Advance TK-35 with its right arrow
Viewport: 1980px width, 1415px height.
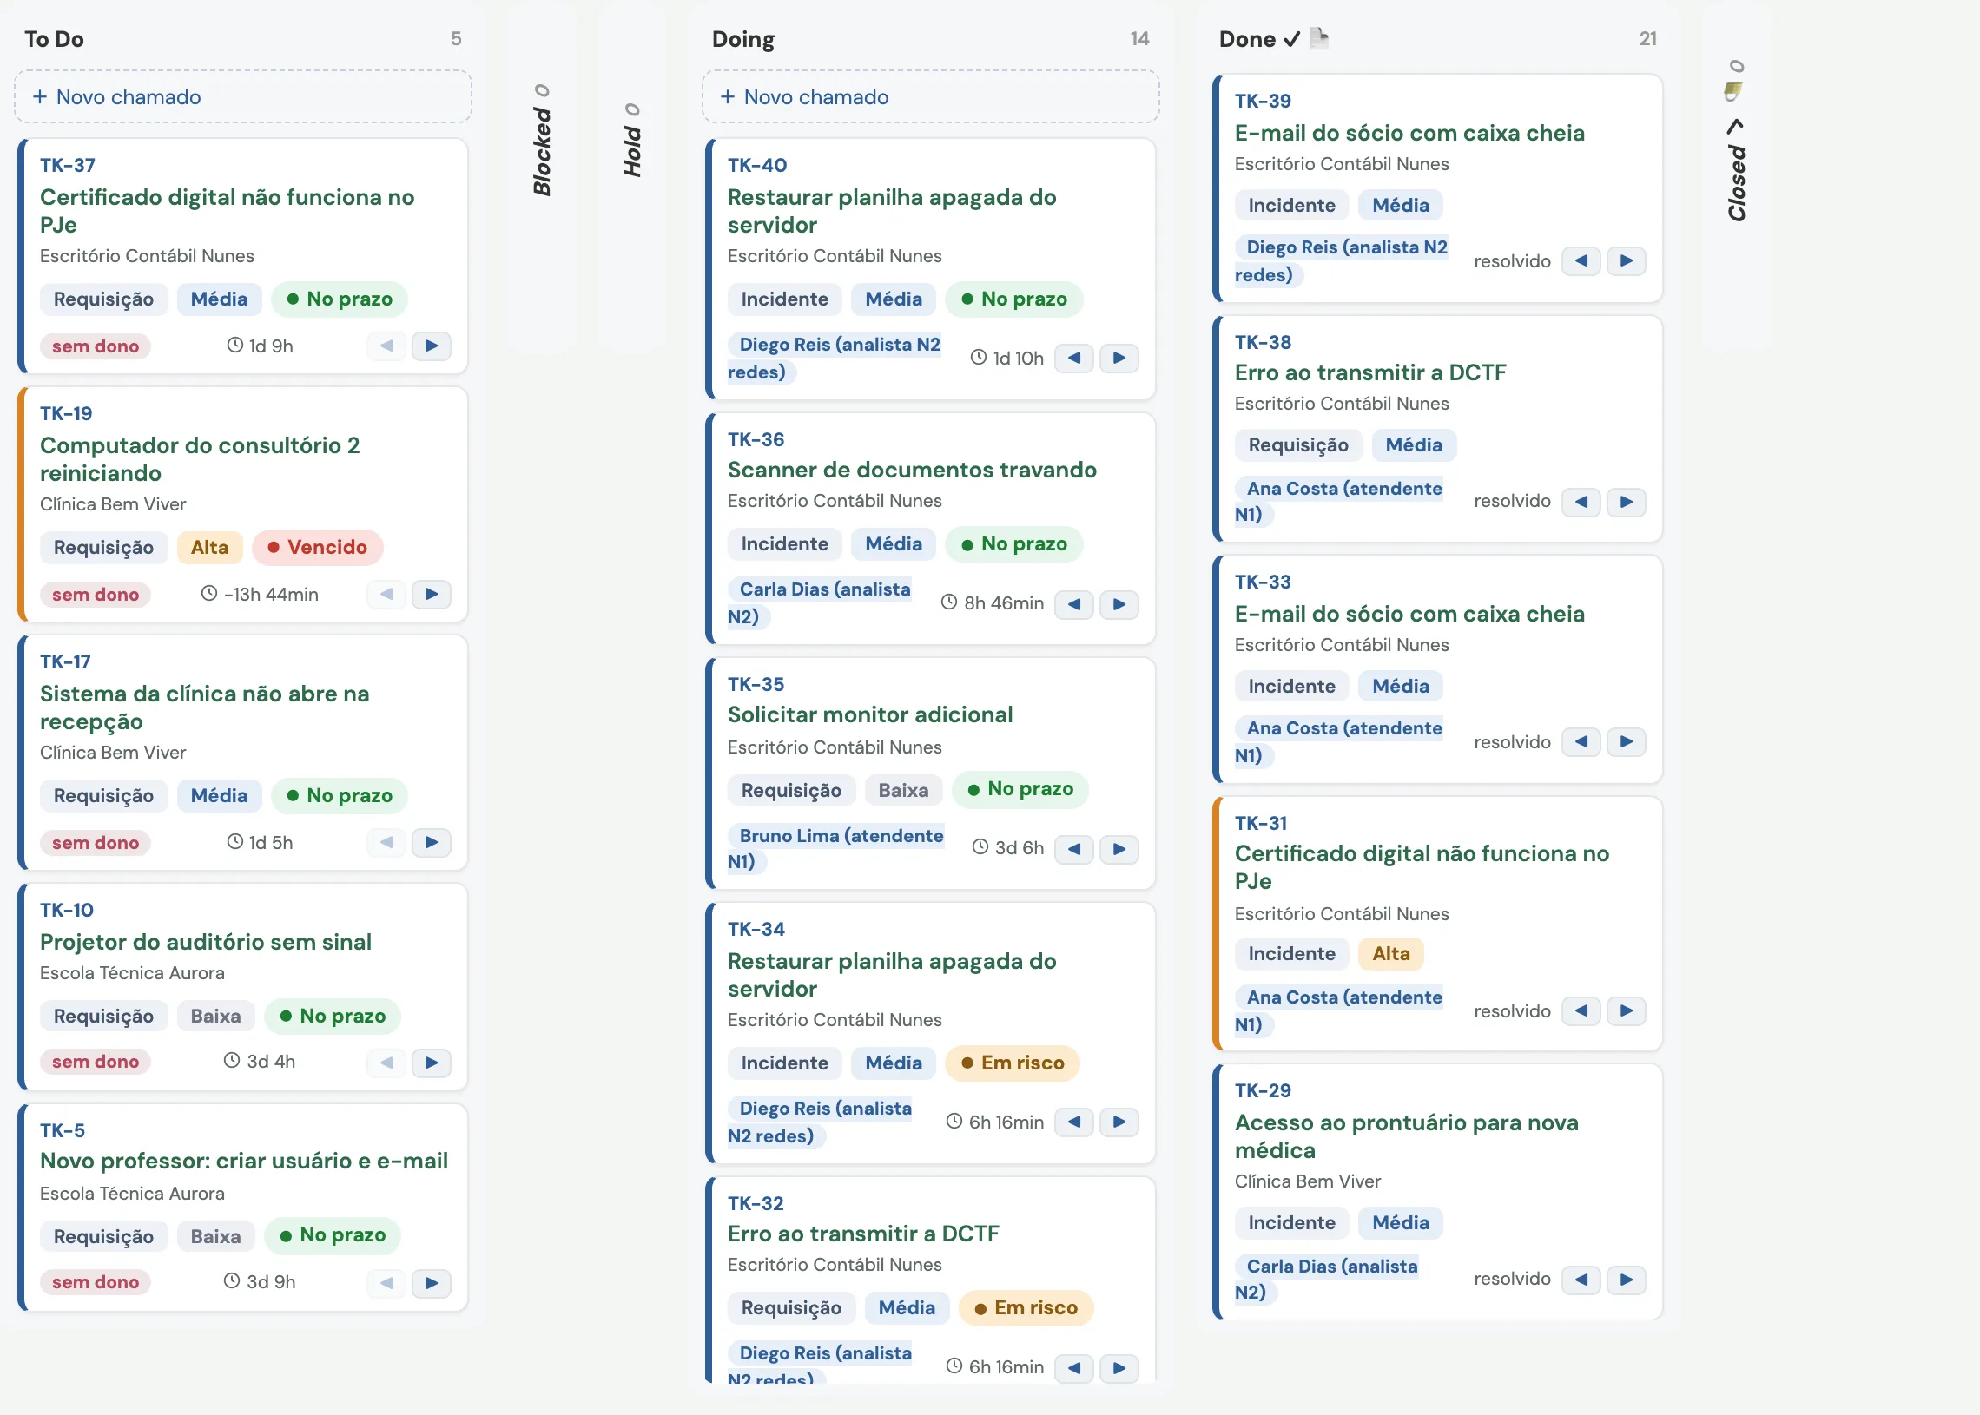[1119, 849]
